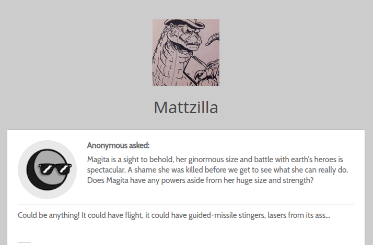Click the word "Anonymous" in the ask header
The image size is (373, 245).
[x=106, y=145]
